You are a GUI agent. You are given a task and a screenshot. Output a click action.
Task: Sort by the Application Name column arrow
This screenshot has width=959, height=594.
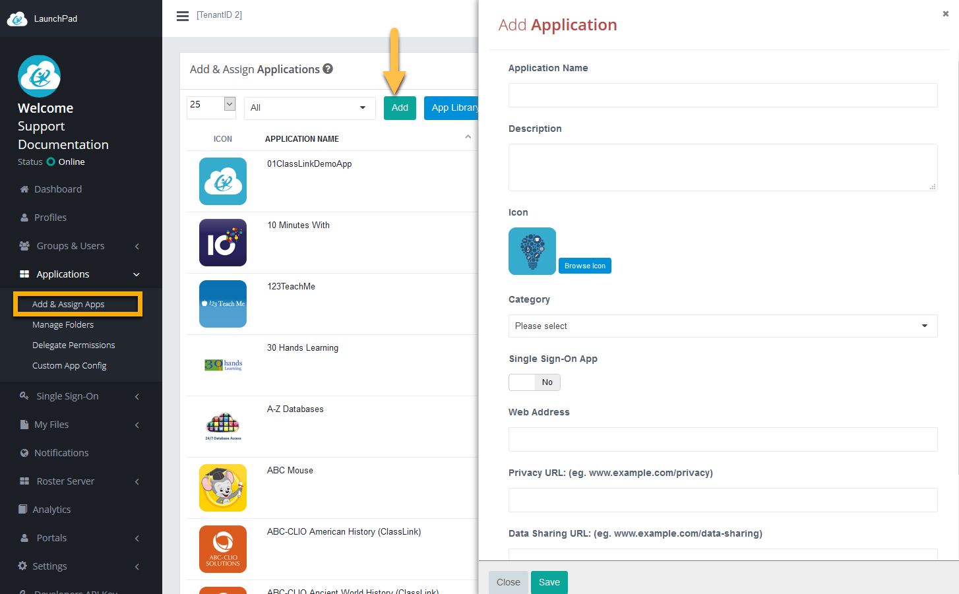coord(468,137)
